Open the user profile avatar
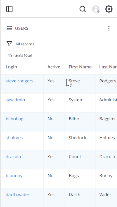This screenshot has height=207, width=117. pos(96,9)
